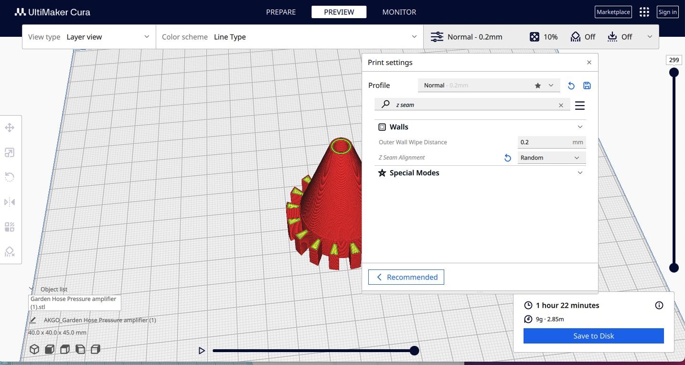This screenshot has width=685, height=365.
Task: Clear the 'z seam' search text
Action: coord(561,105)
